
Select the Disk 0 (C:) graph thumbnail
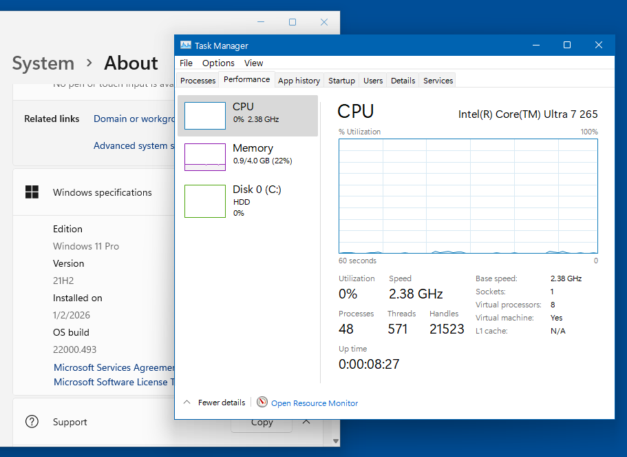[205, 201]
